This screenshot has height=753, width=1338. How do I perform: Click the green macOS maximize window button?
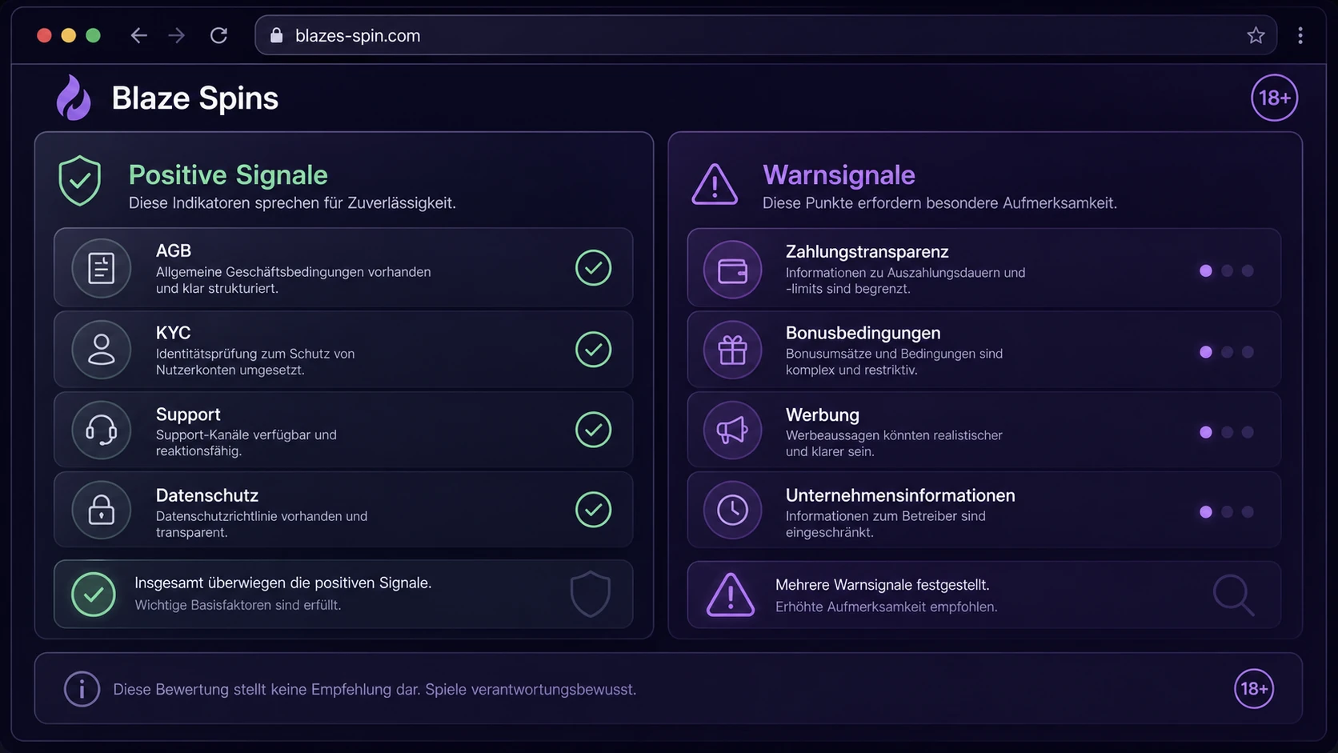(x=93, y=35)
